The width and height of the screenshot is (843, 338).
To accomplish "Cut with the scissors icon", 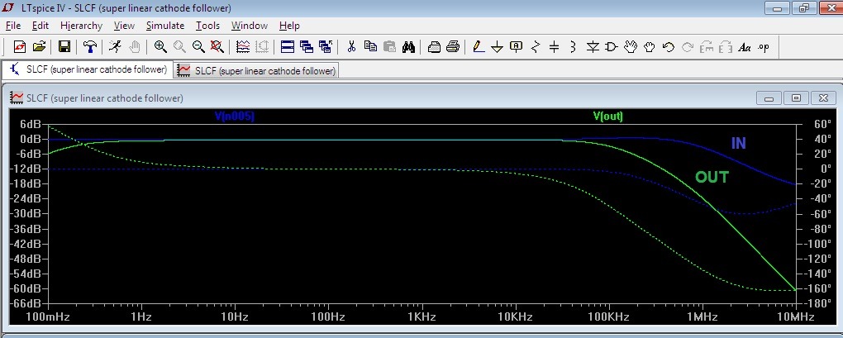I will [x=351, y=47].
